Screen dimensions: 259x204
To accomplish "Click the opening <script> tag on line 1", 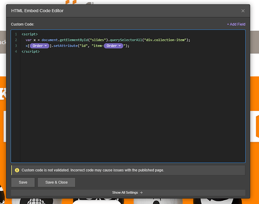I will pos(30,34).
